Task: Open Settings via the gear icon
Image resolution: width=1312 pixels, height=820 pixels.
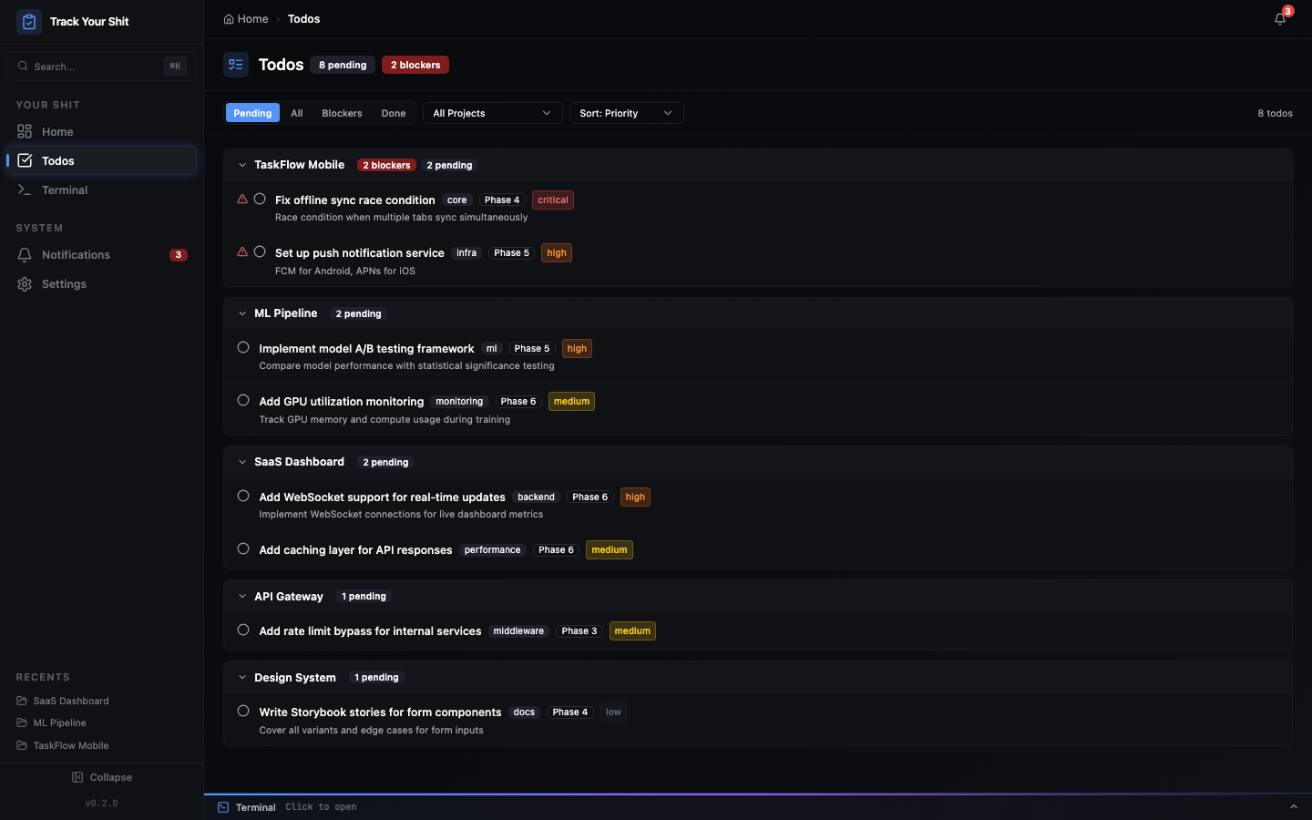Action: tap(64, 283)
